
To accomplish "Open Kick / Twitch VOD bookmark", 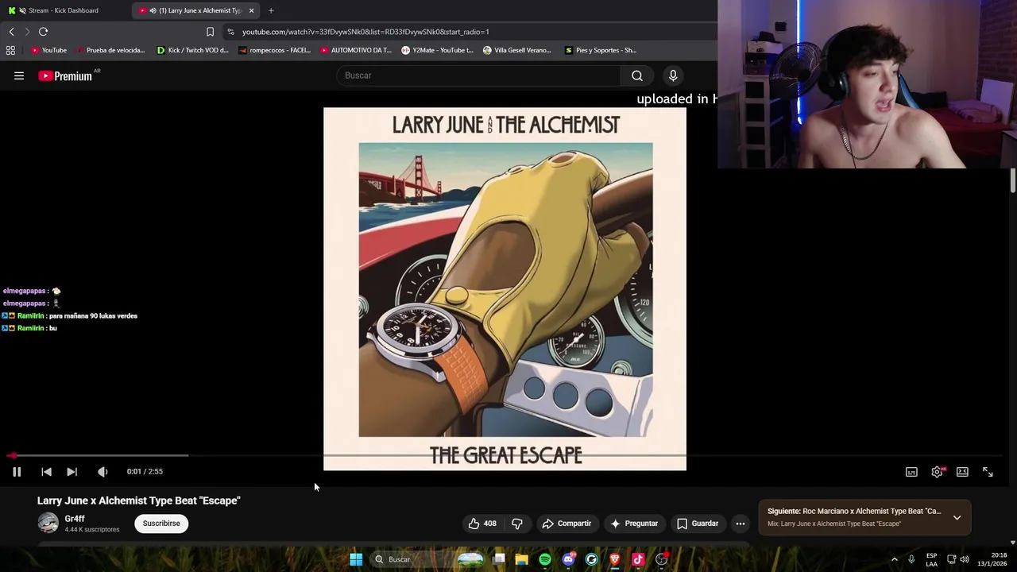I will click(x=192, y=50).
